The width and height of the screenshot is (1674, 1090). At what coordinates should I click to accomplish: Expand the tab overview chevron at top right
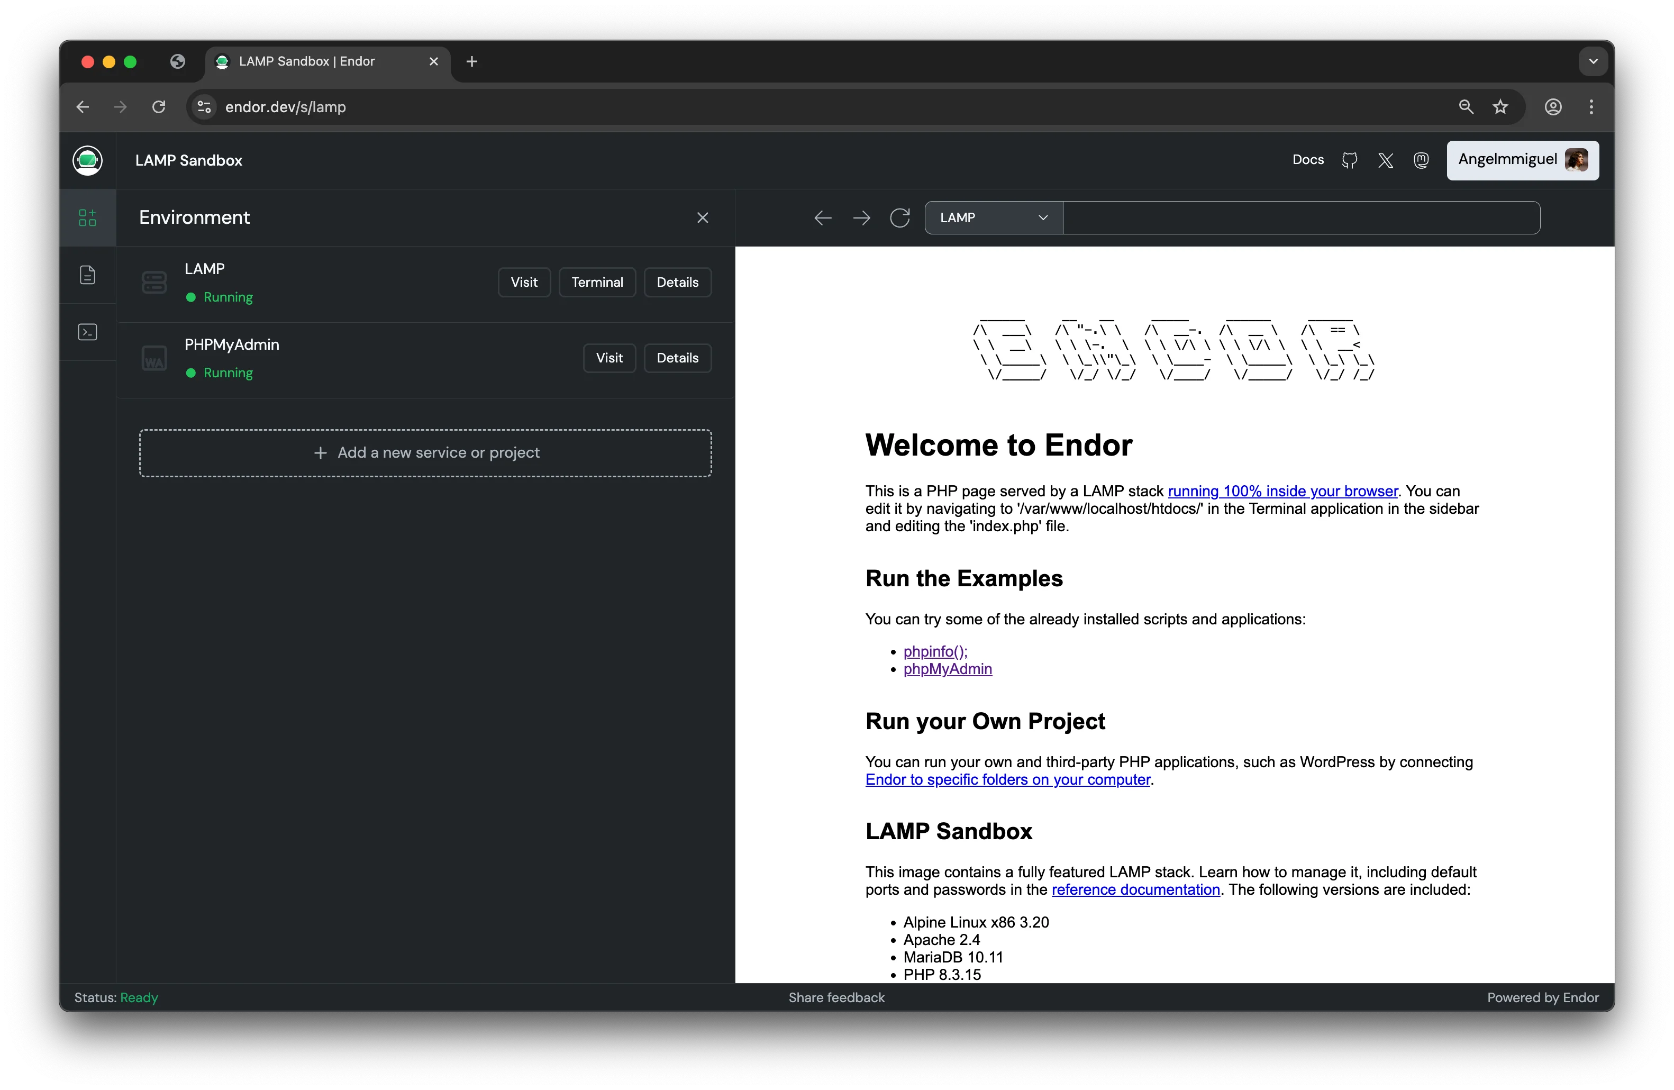point(1593,61)
